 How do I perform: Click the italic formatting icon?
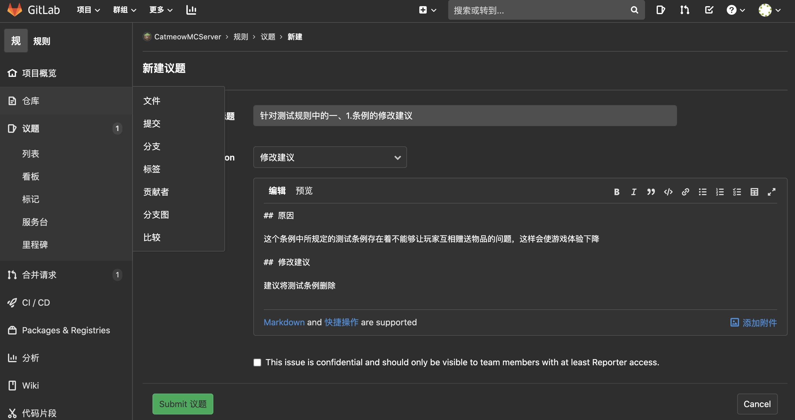click(634, 192)
